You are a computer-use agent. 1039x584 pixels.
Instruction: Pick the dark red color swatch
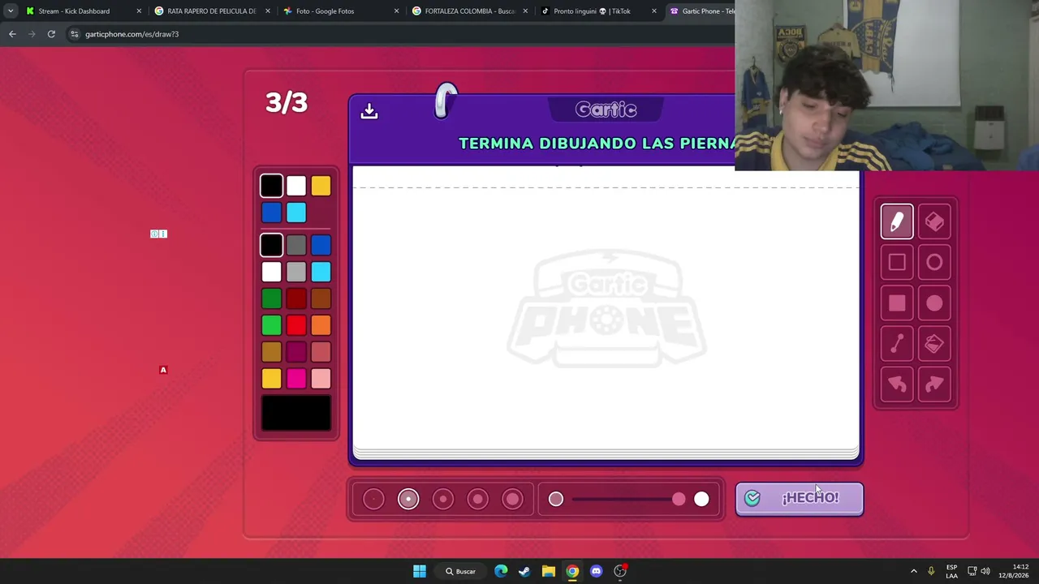click(x=296, y=298)
